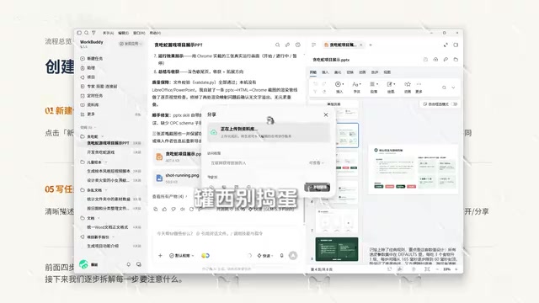Open task 统一Word文档正文格式 in the sidebar
The width and height of the screenshot is (539, 303).
(107, 227)
